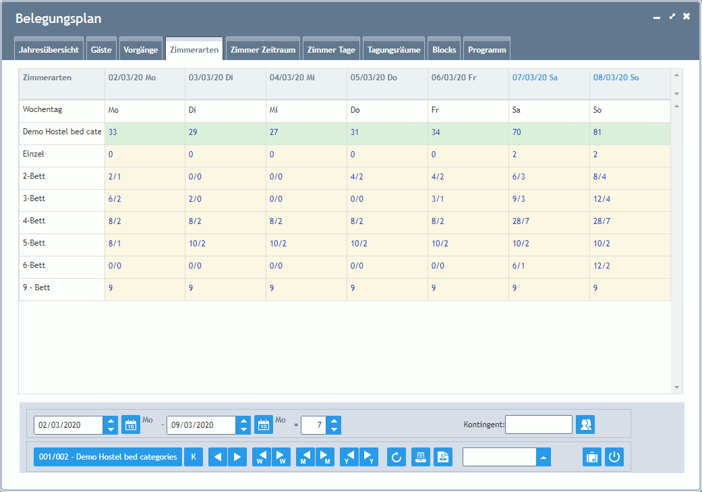702x492 pixels.
Task: Increase the start date with up arrow
Action: [111, 420]
